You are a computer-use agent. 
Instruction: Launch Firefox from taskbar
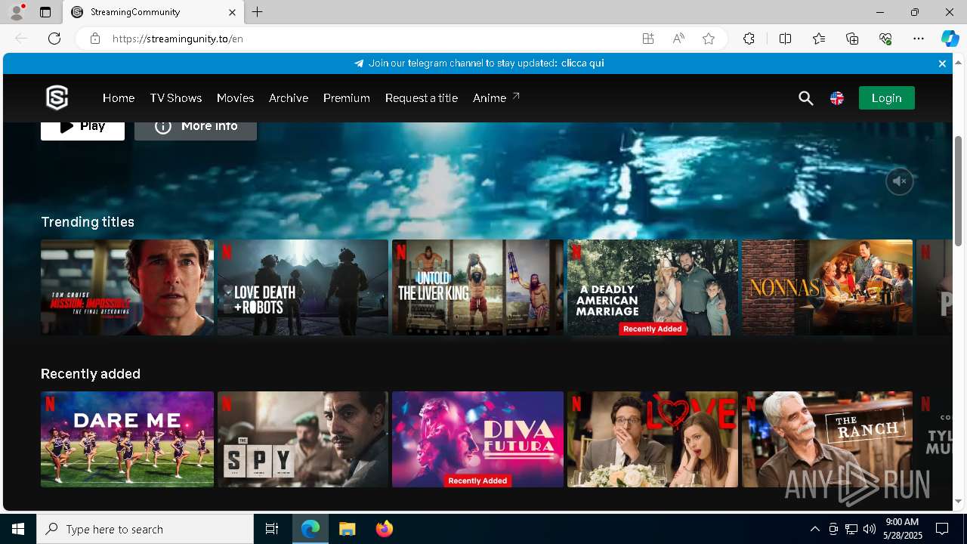384,529
